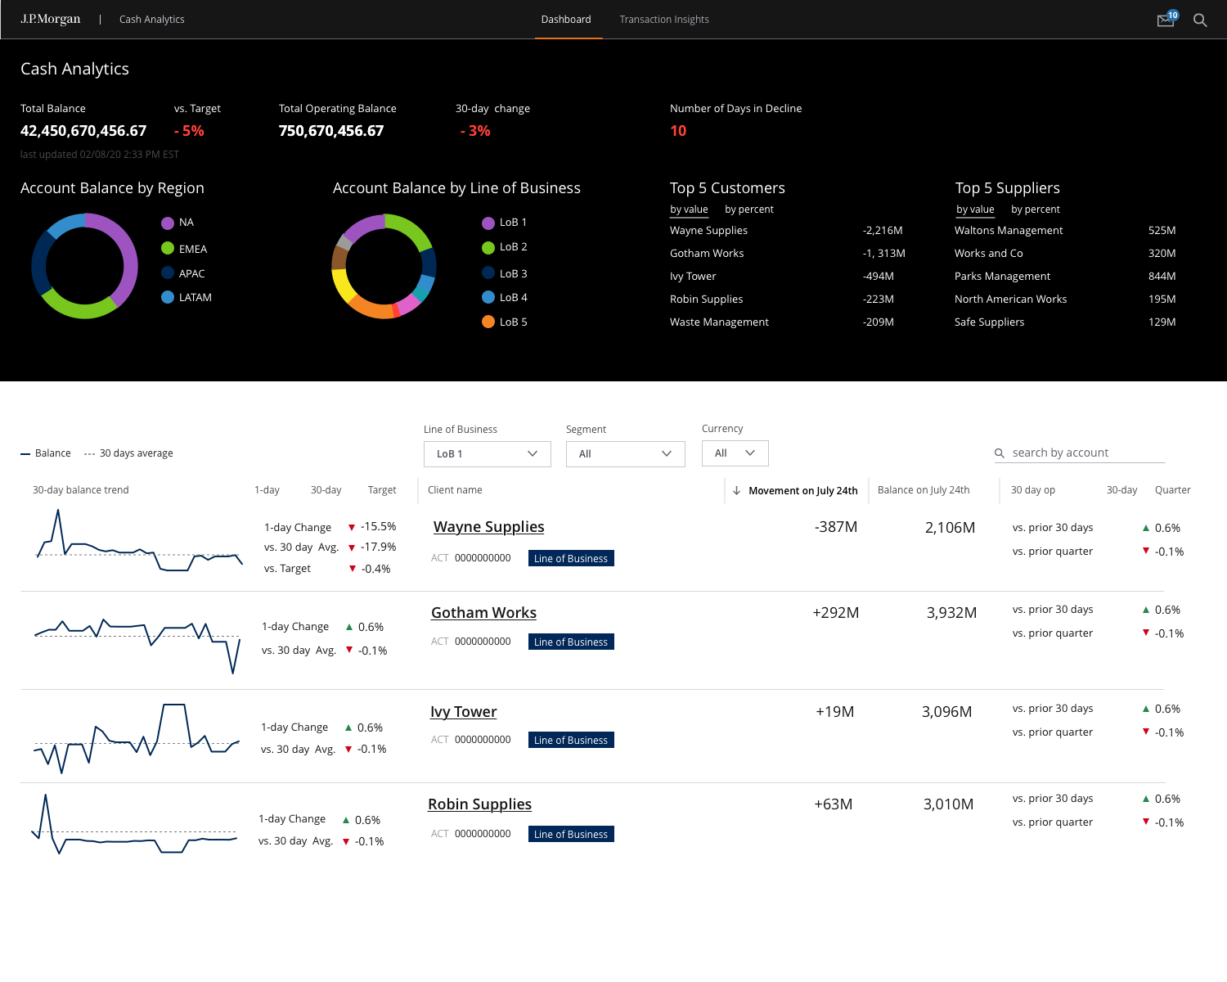Click Line of Business tag for Ivy Tower
This screenshot has width=1227, height=982.
[571, 740]
